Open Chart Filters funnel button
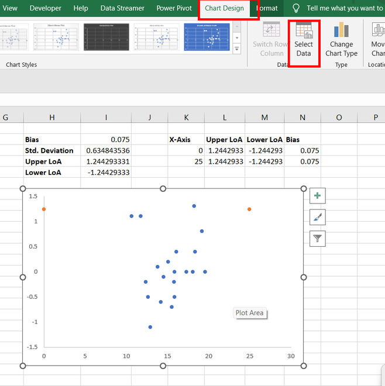Screen dimensions: 385x386 pos(317,238)
